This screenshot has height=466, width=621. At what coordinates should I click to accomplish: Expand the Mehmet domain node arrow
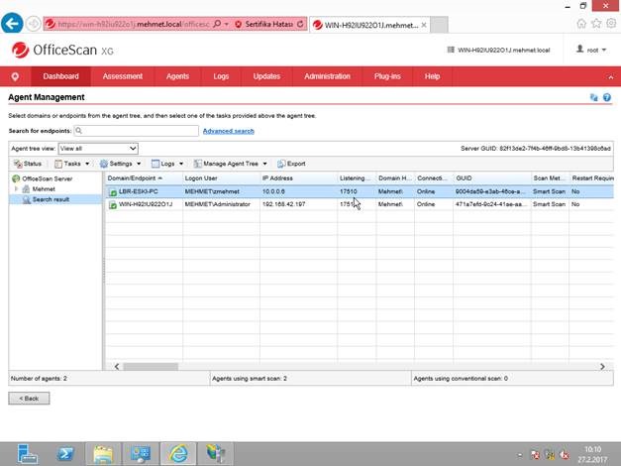click(x=16, y=189)
